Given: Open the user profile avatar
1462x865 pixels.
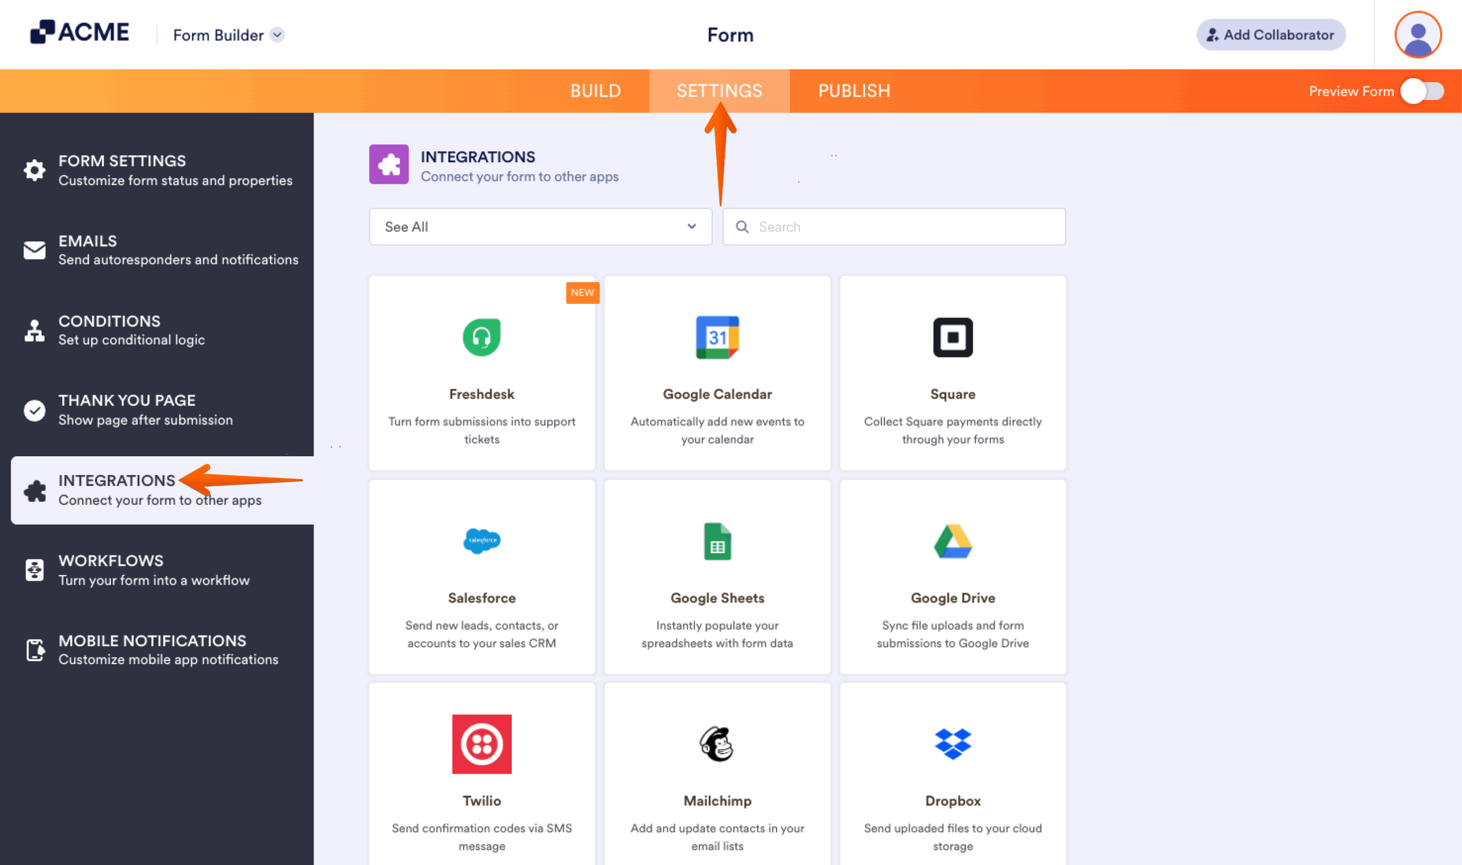Looking at the screenshot, I should pyautogui.click(x=1417, y=35).
